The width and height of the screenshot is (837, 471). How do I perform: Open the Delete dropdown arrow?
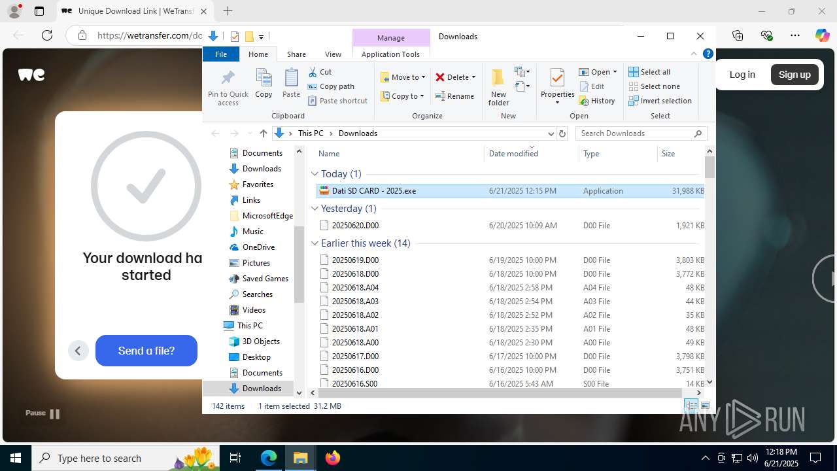[x=473, y=77]
